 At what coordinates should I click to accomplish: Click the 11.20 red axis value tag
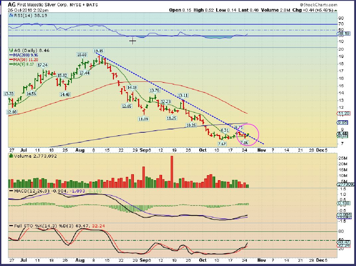[x=343, y=113]
